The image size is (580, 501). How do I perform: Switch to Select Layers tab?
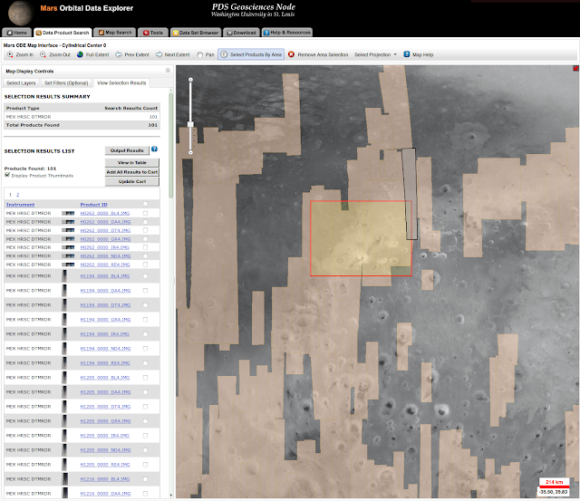[21, 82]
